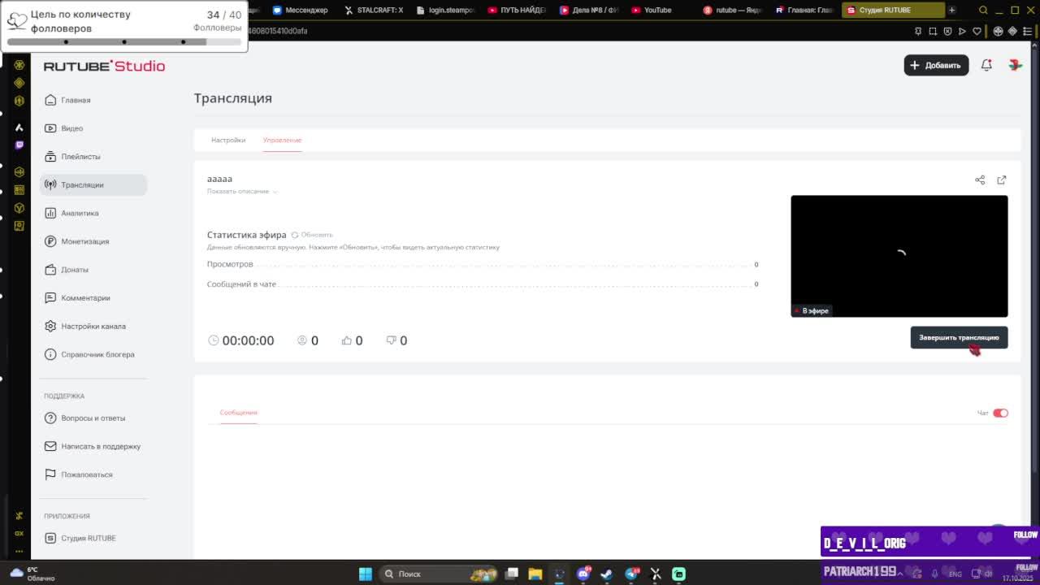Click the dislikes thumbs-down counter

(x=396, y=340)
